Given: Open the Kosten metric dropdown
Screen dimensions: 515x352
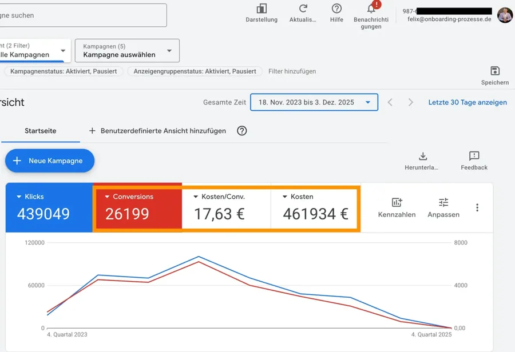Looking at the screenshot, I should point(285,197).
